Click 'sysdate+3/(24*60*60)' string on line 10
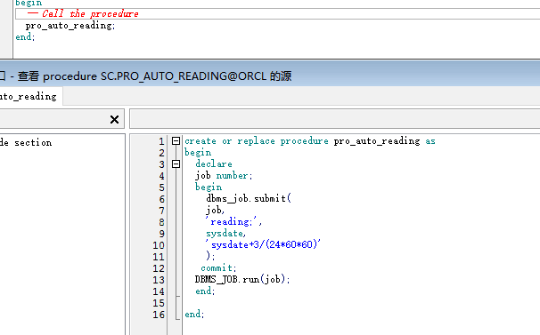The height and width of the screenshot is (335, 540). [x=264, y=244]
